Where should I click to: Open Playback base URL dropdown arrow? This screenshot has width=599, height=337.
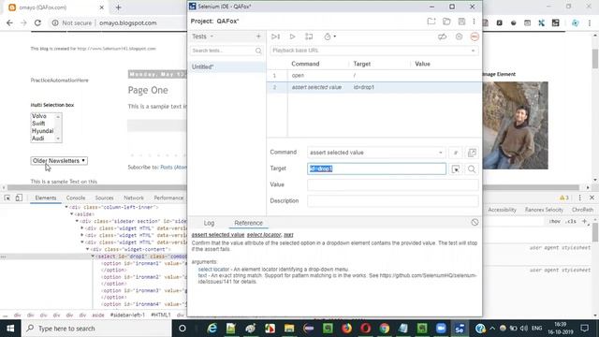click(x=473, y=51)
